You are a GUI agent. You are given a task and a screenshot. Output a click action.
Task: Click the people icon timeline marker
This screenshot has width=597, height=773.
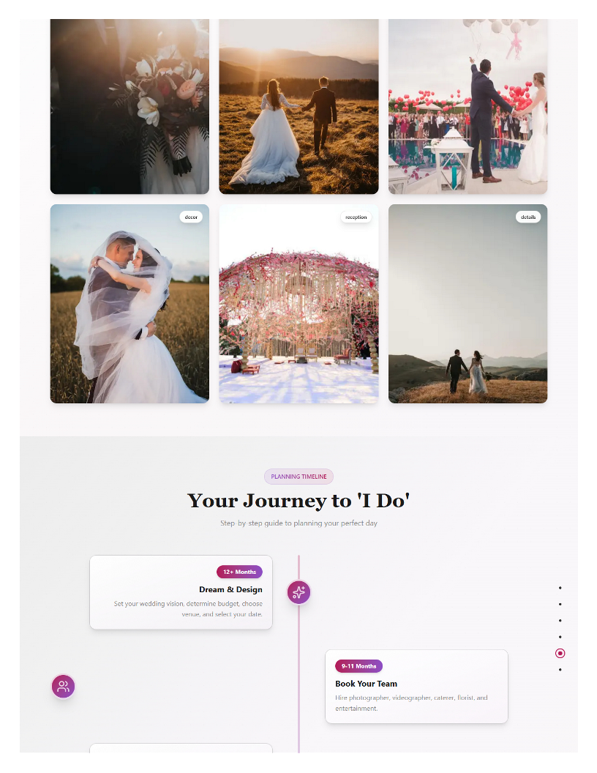click(x=63, y=686)
